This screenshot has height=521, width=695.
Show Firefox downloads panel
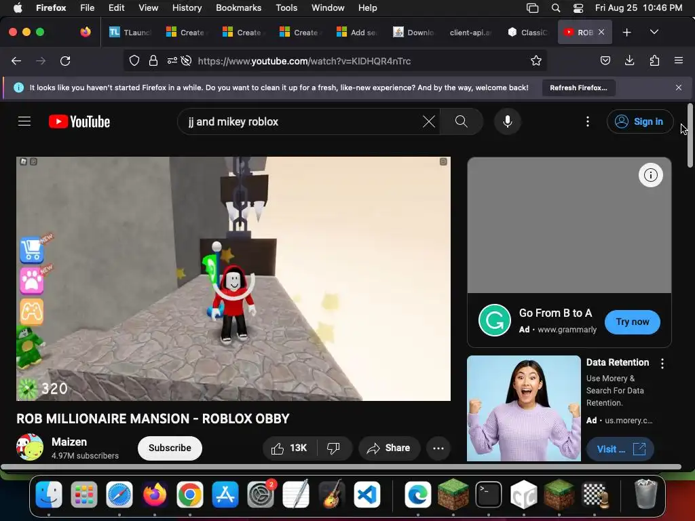pos(629,60)
